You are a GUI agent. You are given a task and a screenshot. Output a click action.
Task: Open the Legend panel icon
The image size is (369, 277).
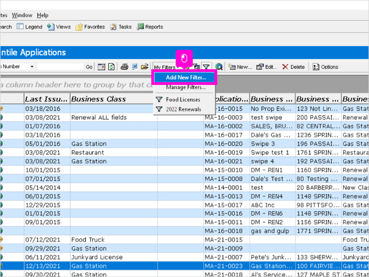pyautogui.click(x=20, y=27)
